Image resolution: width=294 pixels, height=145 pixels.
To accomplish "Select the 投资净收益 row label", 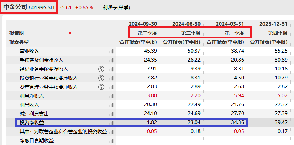I will pos(32,123).
